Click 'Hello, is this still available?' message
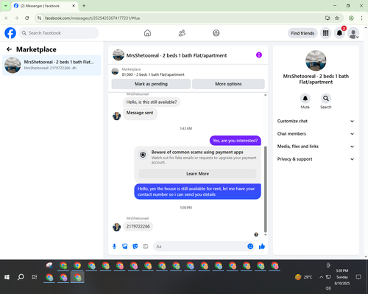The image size is (368, 294). 152,102
